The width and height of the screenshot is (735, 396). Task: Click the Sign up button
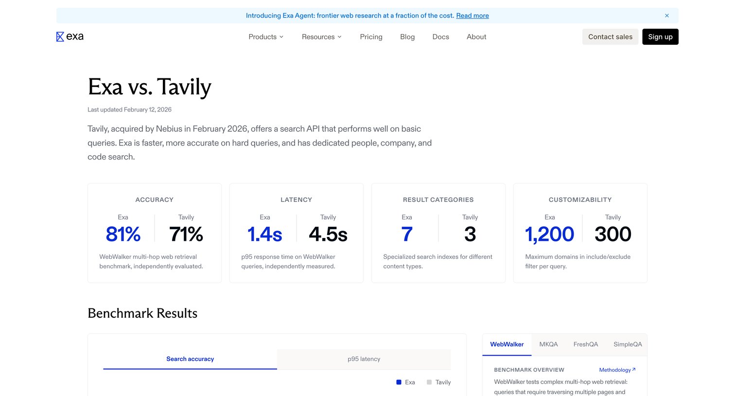tap(660, 37)
